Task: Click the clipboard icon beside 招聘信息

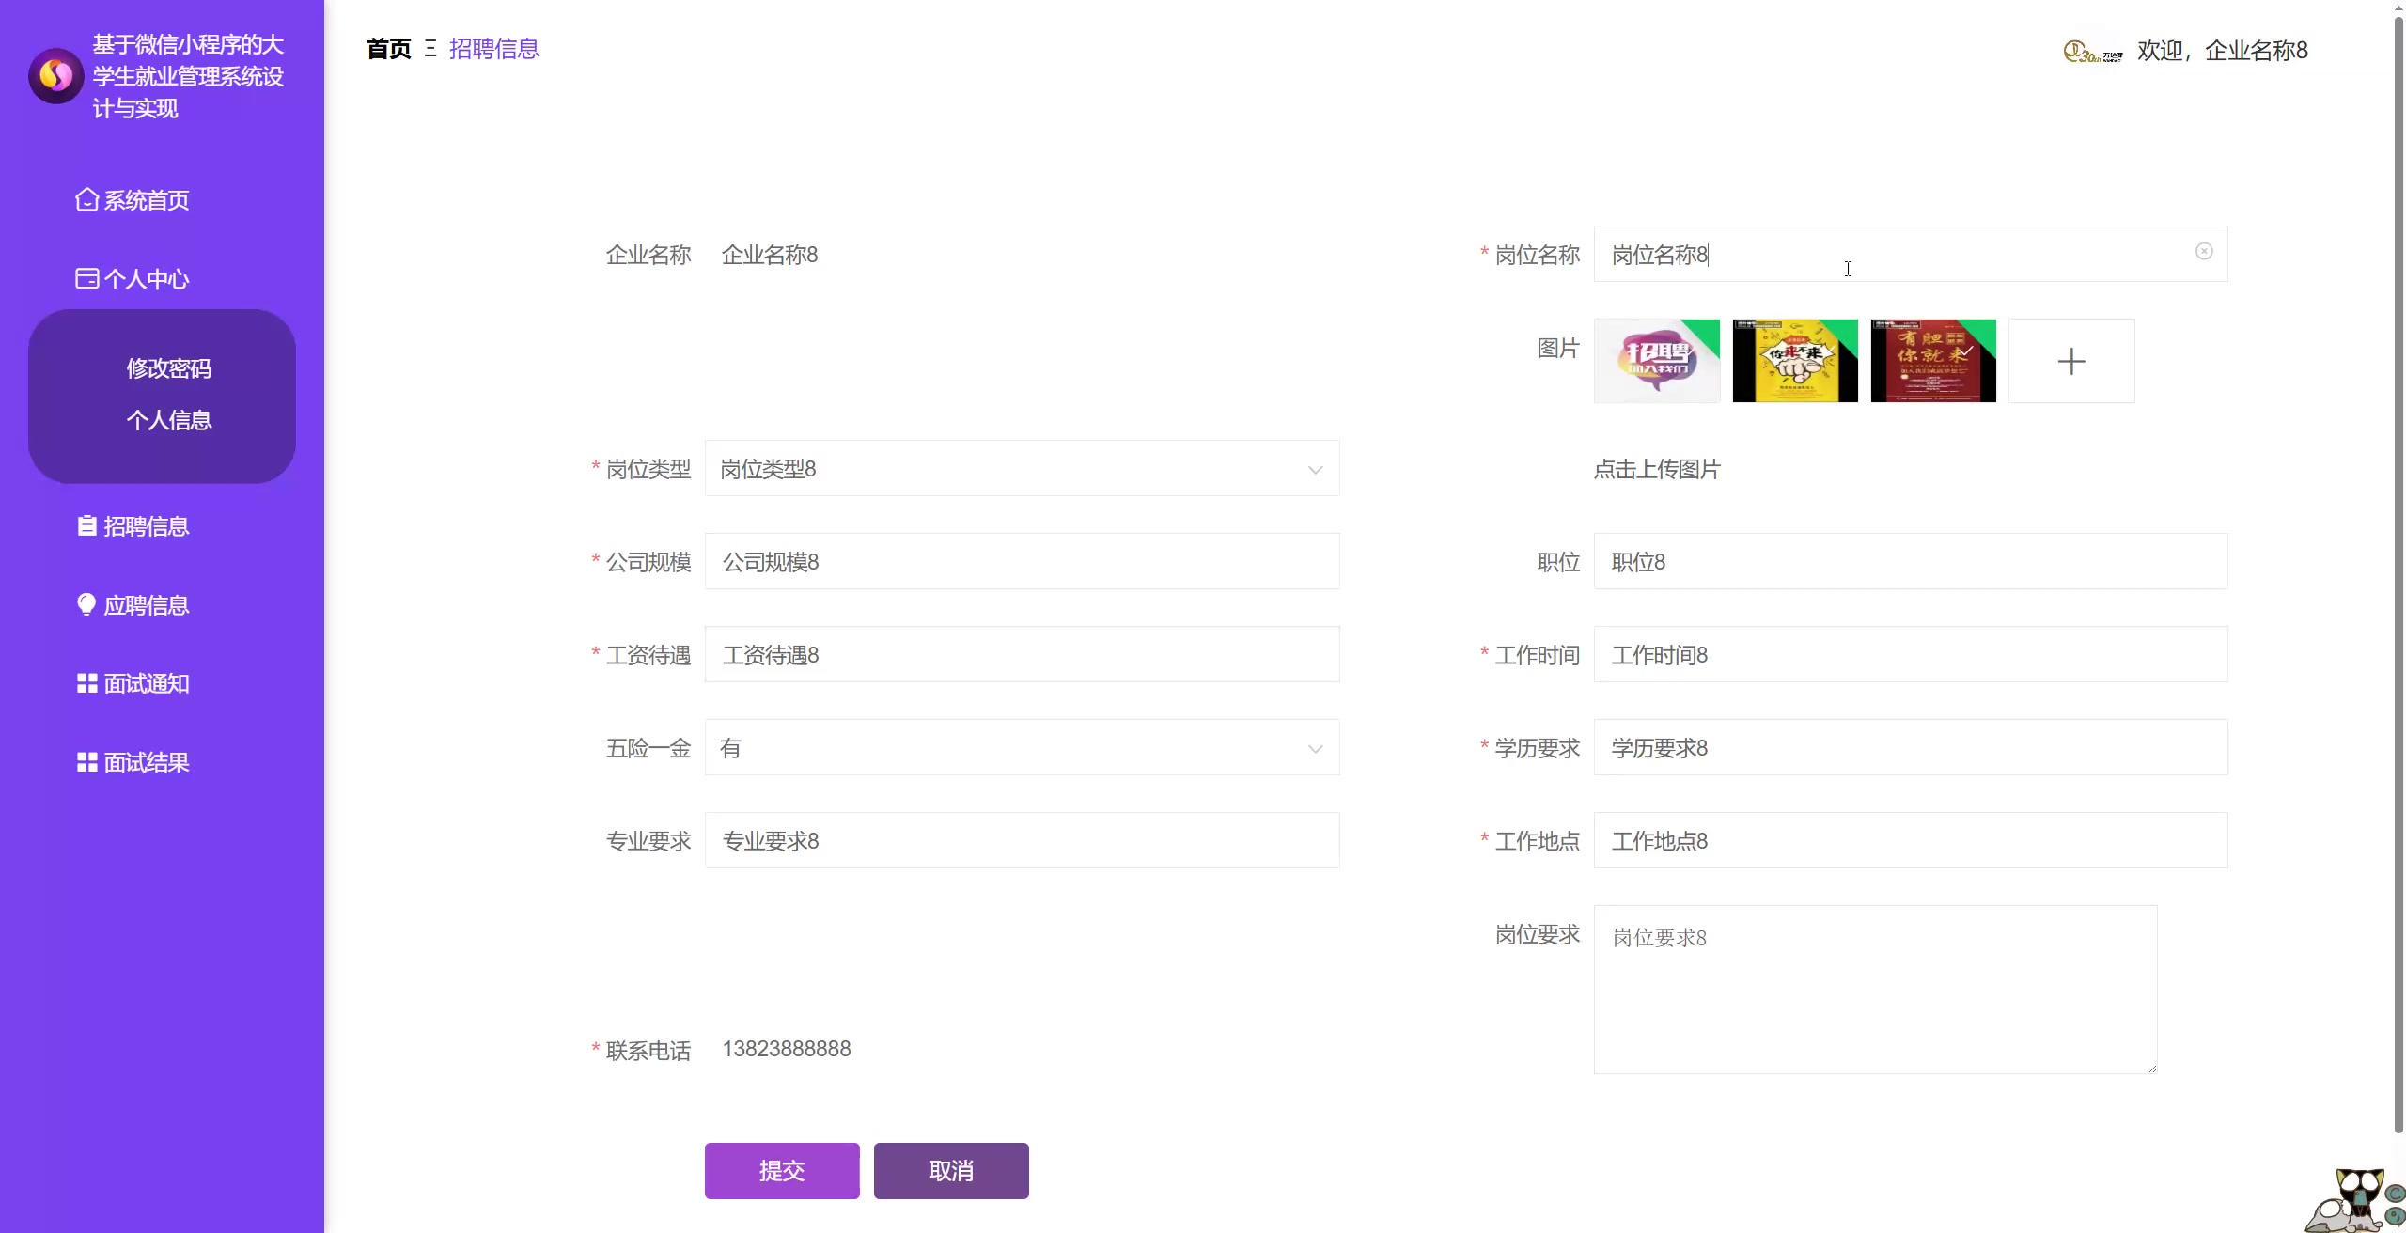Action: tap(86, 526)
